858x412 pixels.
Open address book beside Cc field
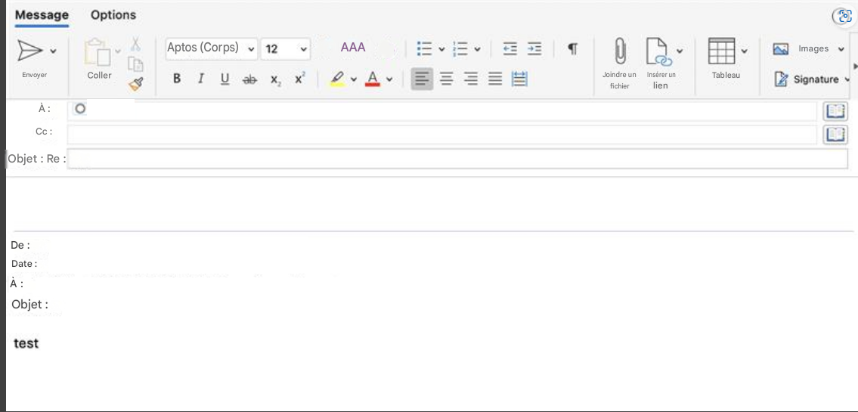point(835,135)
